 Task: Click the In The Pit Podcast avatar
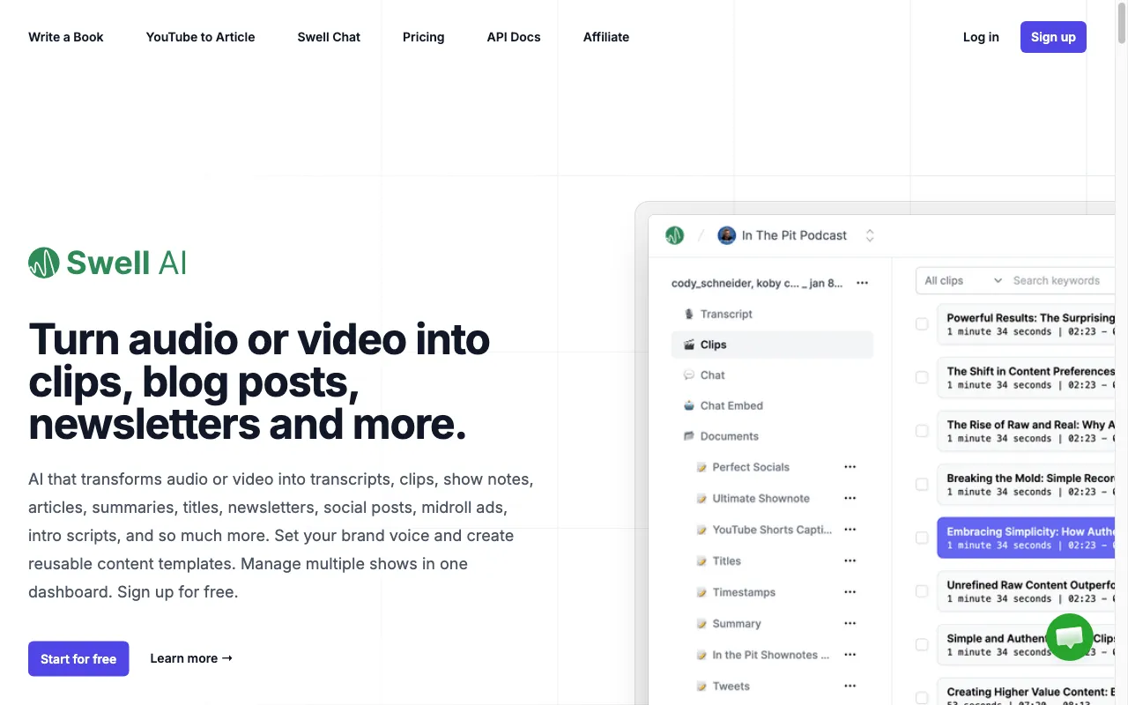(727, 235)
